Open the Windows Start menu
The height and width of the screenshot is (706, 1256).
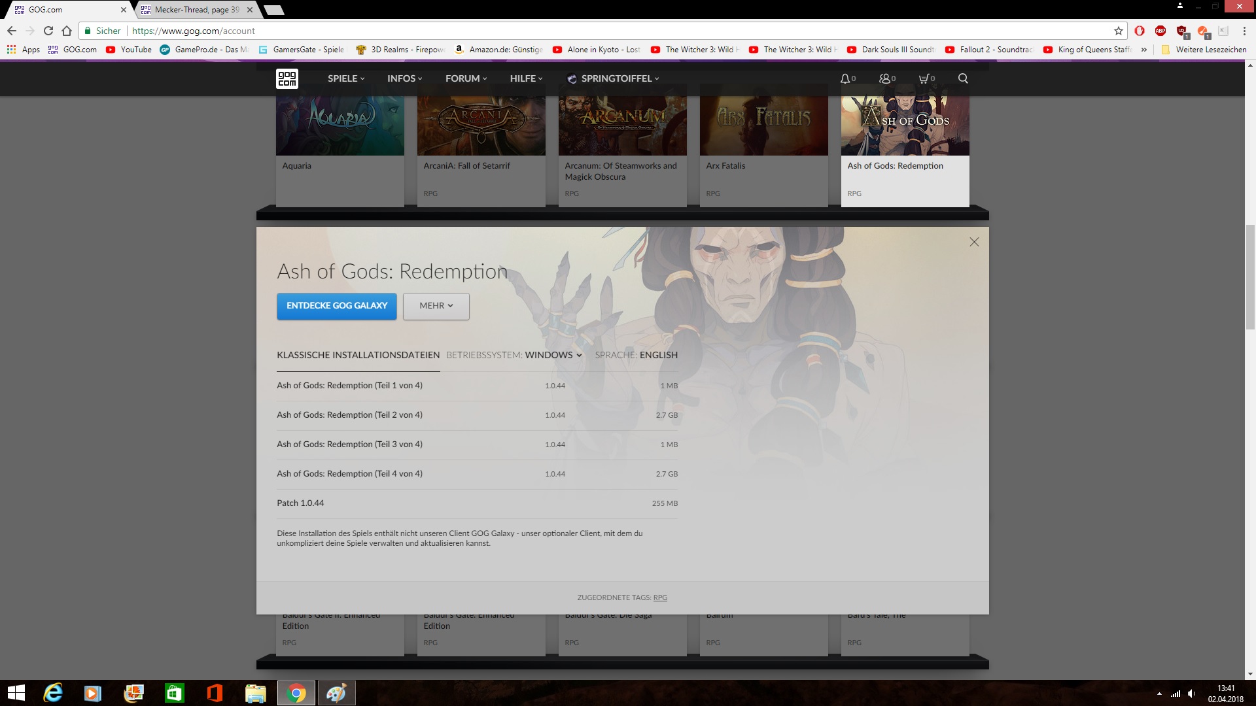tap(16, 693)
